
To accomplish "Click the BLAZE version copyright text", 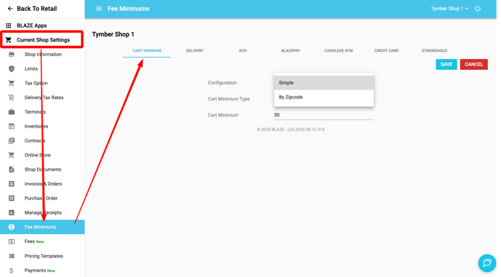I will click(291, 130).
